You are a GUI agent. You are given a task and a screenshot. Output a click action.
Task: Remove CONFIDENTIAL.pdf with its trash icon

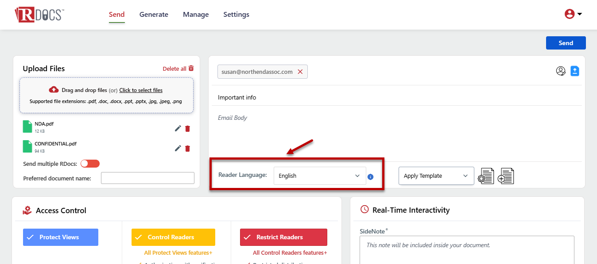click(188, 148)
